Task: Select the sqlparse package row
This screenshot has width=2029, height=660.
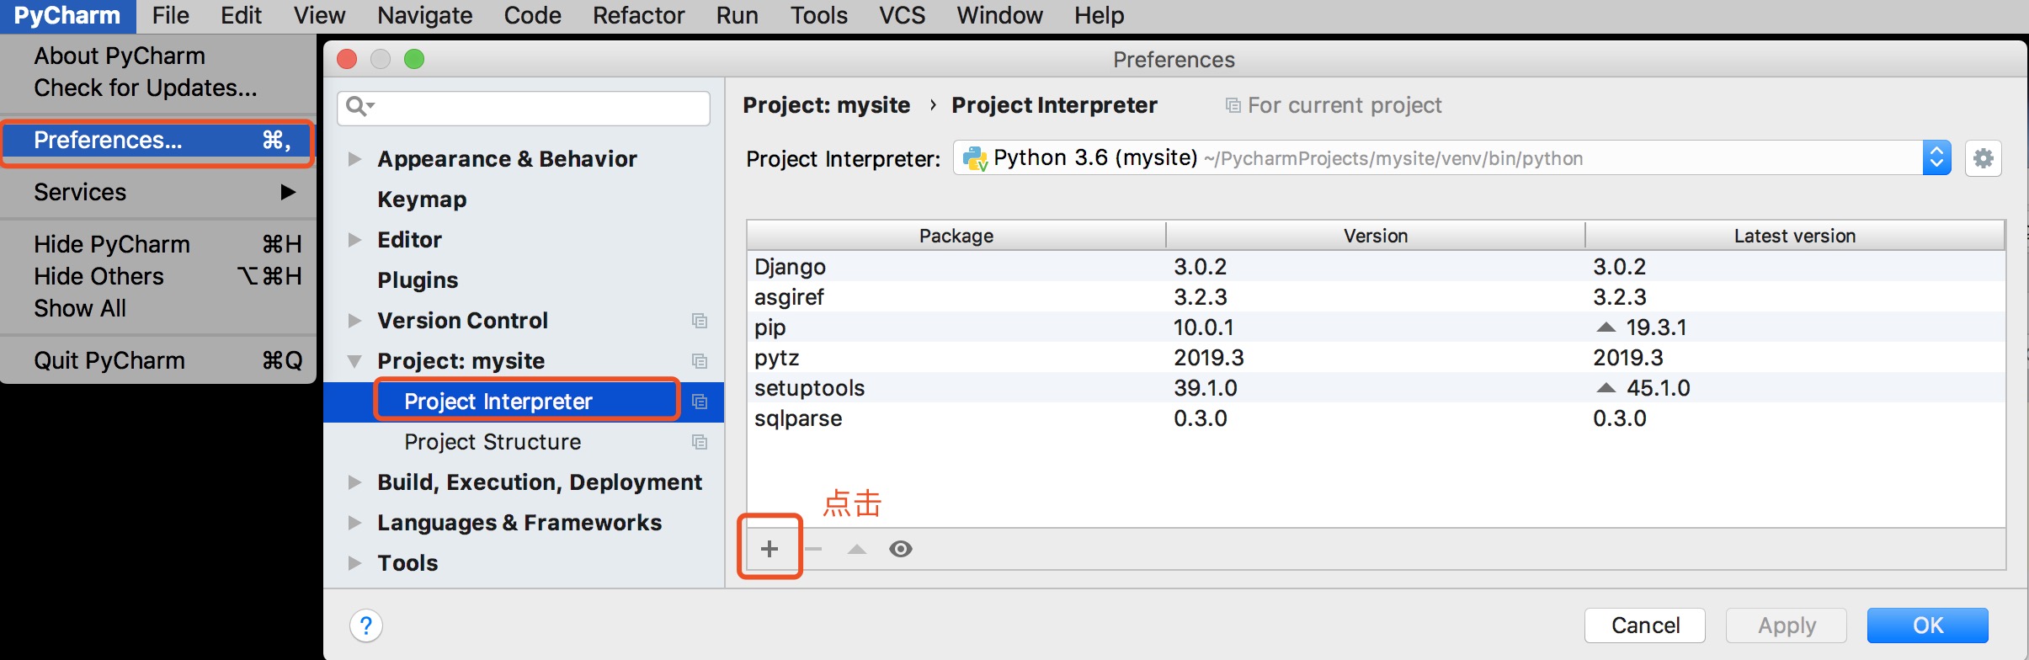Action: [x=1376, y=418]
